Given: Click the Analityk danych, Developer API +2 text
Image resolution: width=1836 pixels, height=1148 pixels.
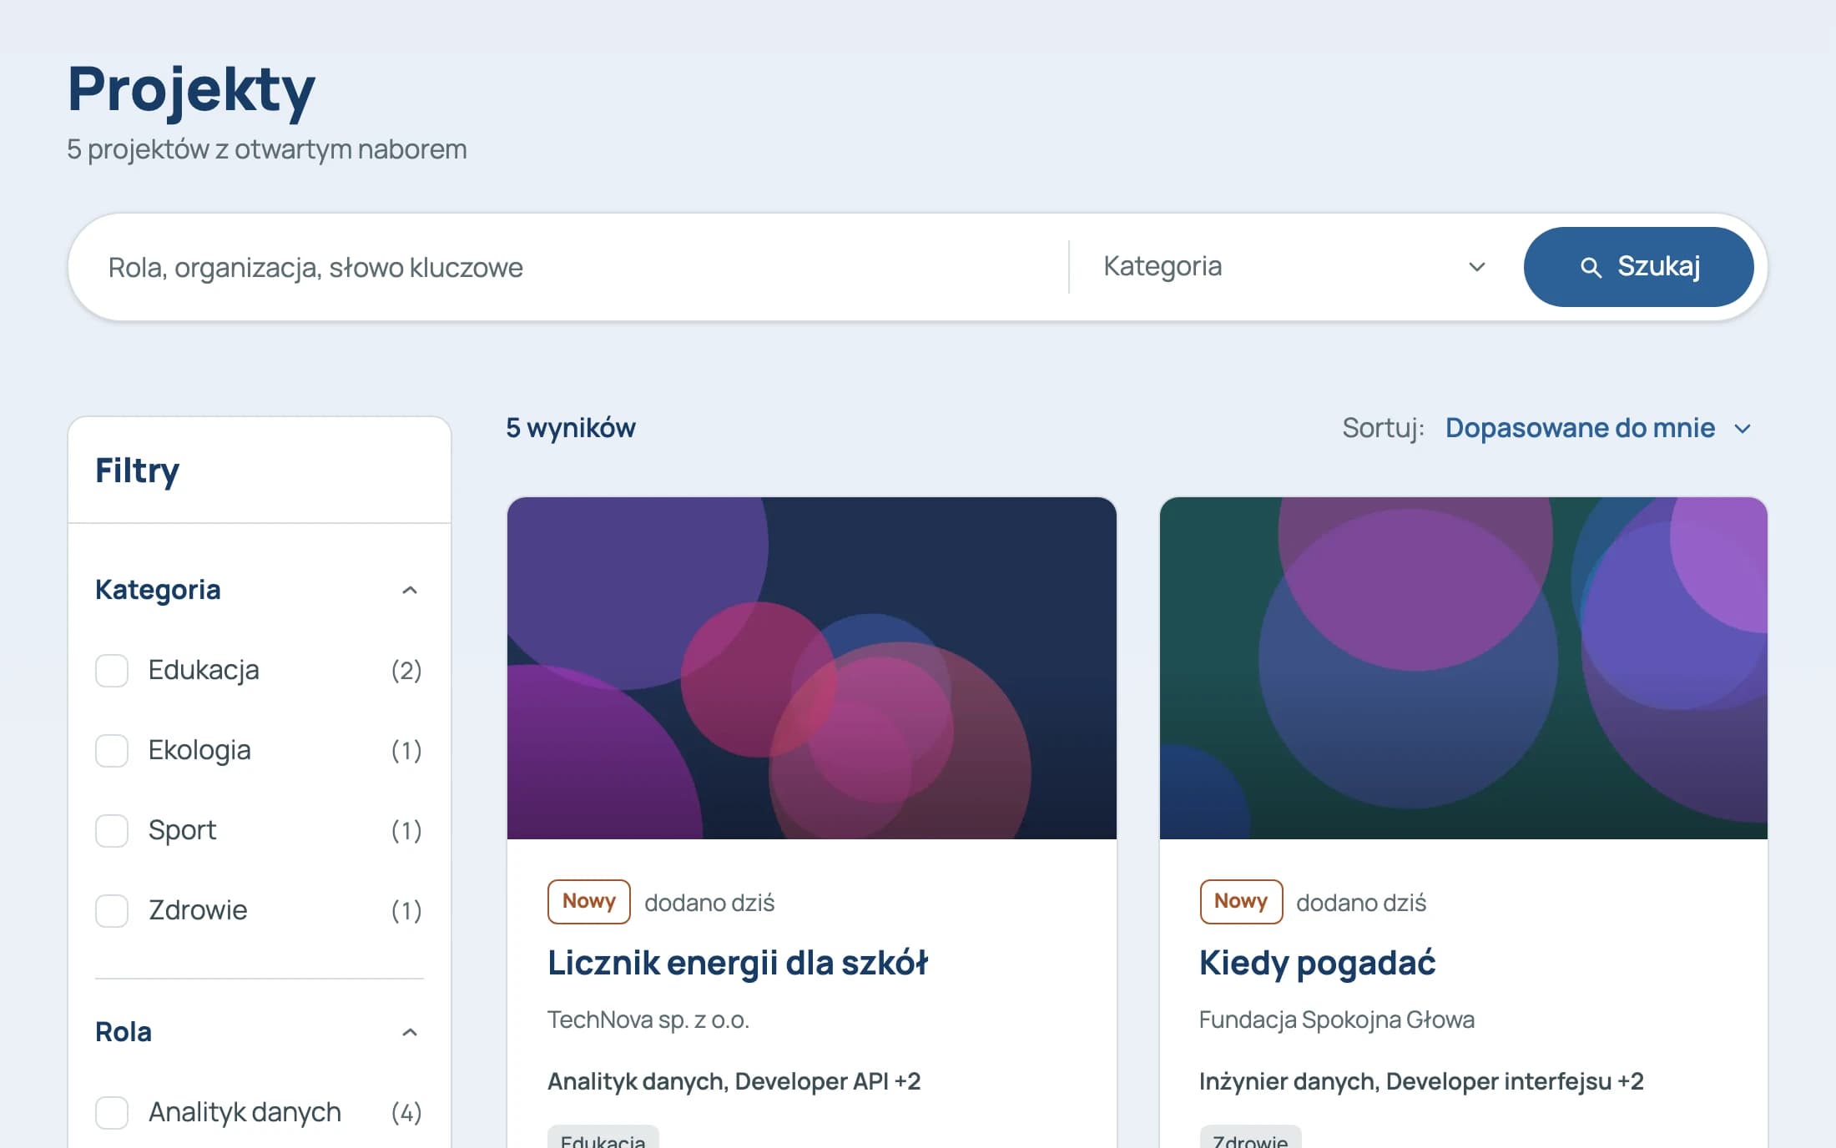Looking at the screenshot, I should [734, 1081].
